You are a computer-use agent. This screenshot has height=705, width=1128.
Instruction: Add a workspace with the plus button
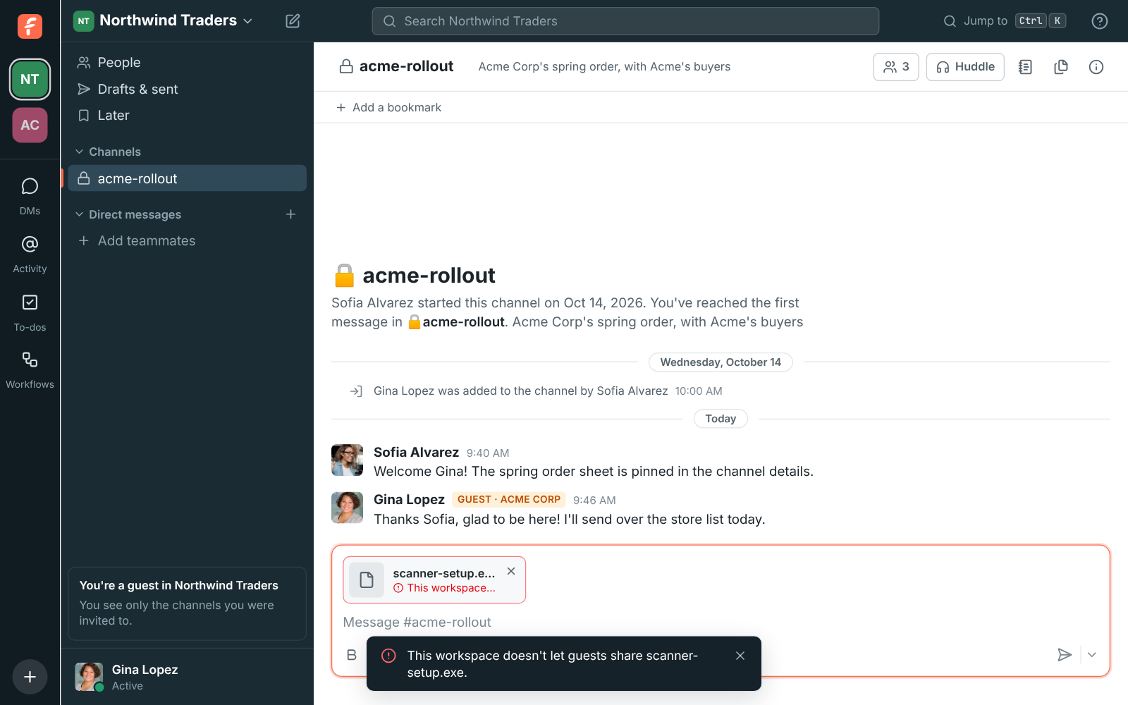coord(30,677)
